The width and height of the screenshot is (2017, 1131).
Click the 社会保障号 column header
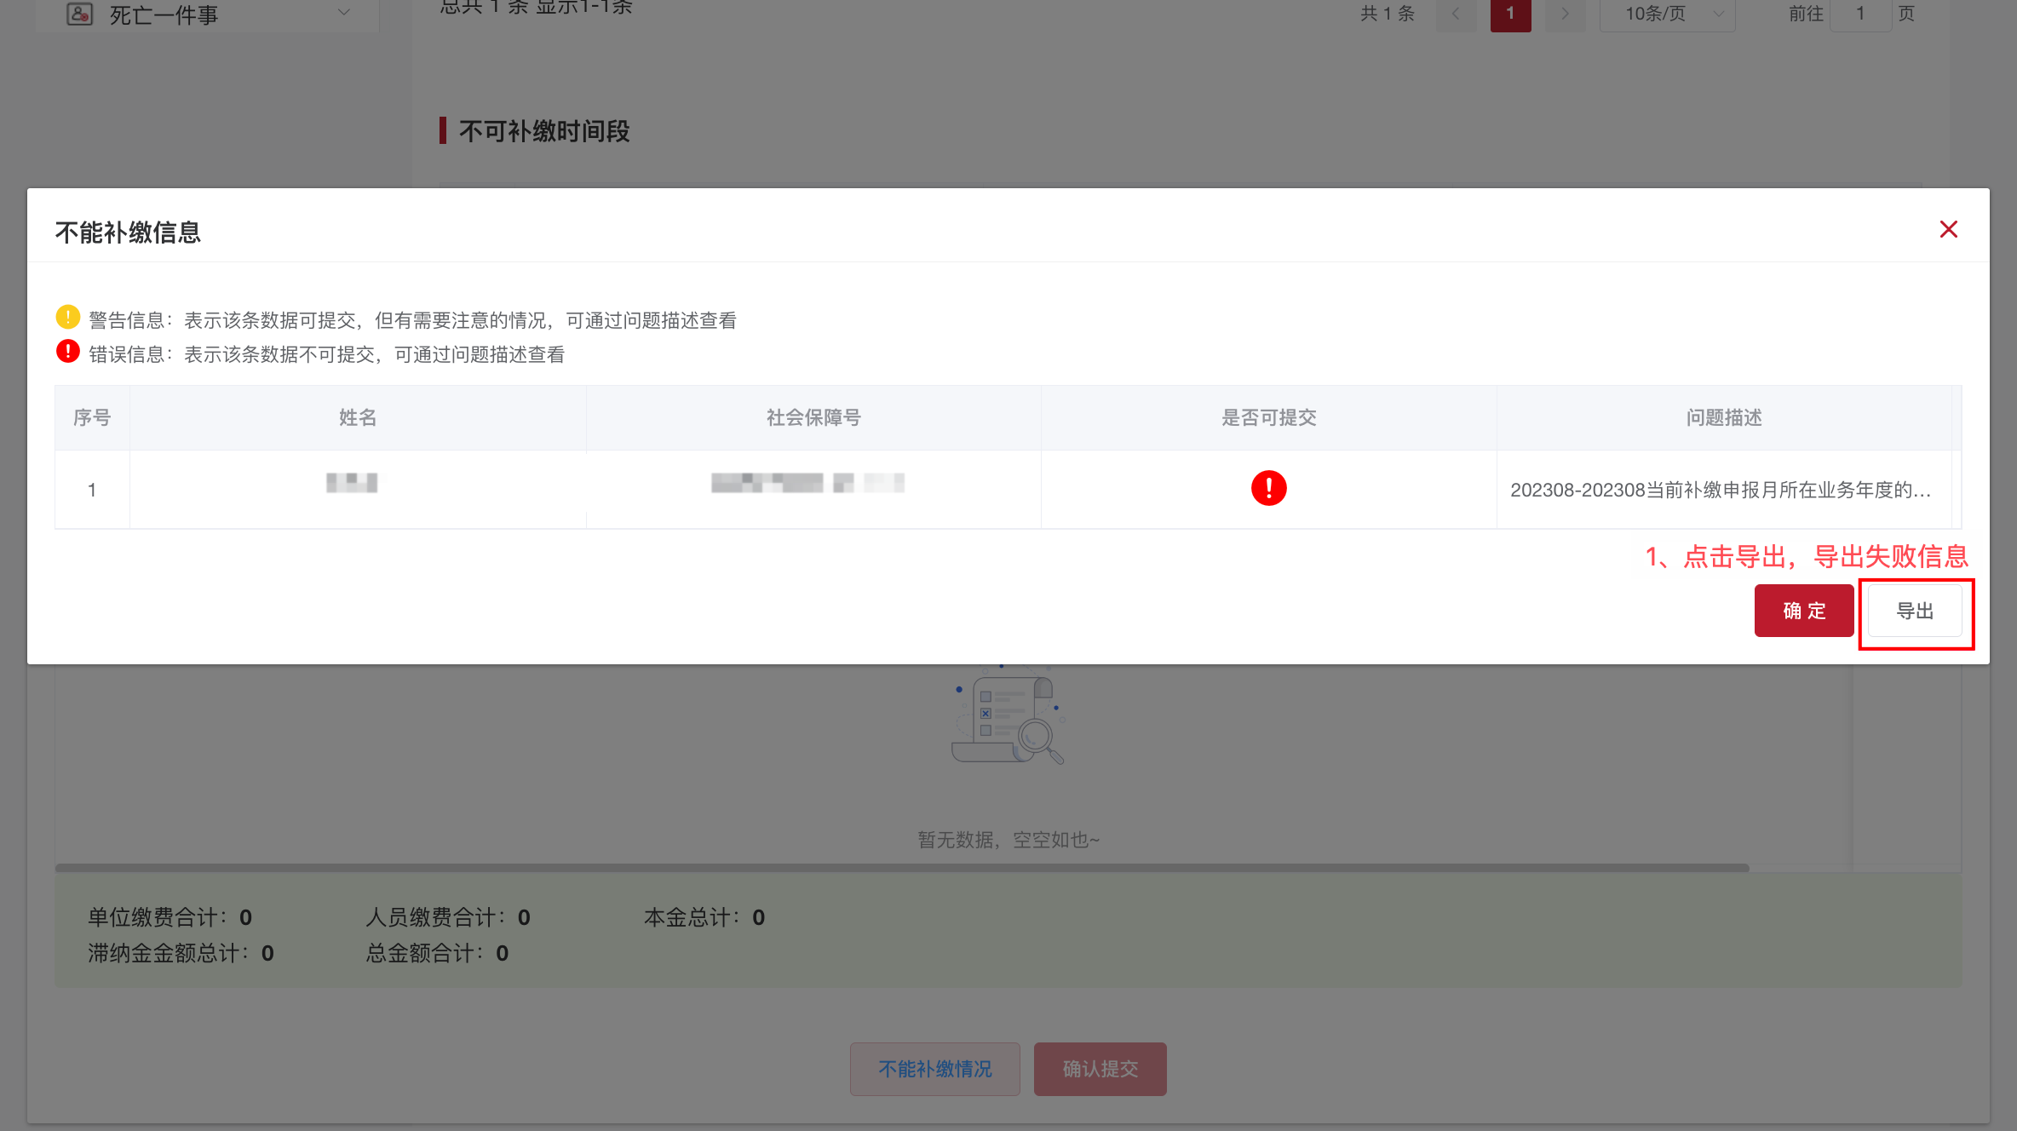pos(812,417)
